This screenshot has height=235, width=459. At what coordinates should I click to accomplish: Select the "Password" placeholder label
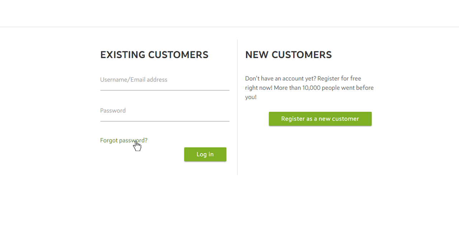(113, 111)
